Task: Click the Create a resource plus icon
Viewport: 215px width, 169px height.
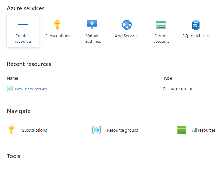Action: tap(23, 25)
